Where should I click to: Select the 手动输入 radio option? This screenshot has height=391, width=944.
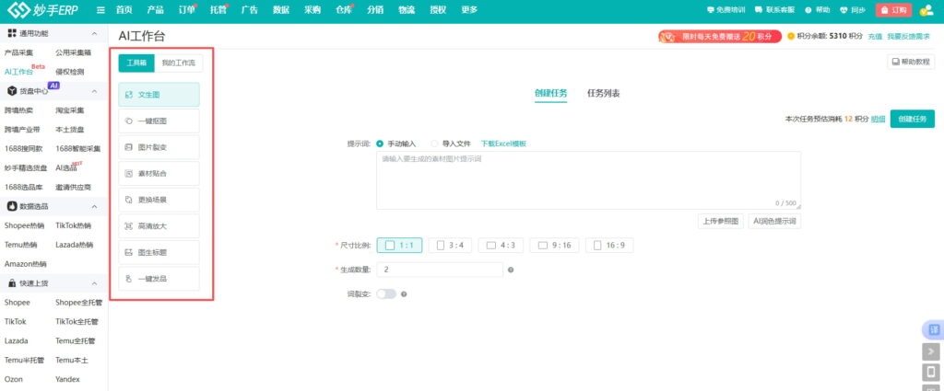click(396, 144)
